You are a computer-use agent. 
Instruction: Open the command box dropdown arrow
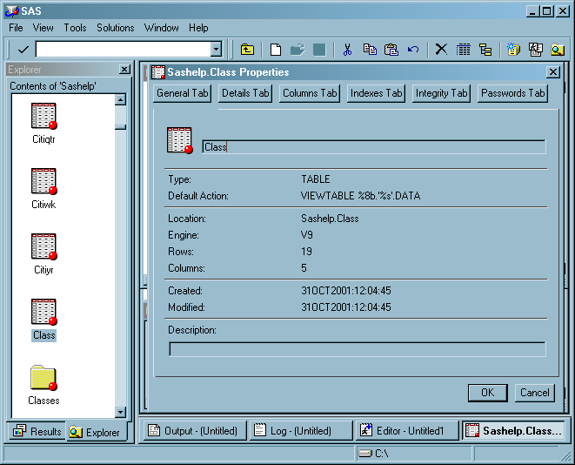217,49
